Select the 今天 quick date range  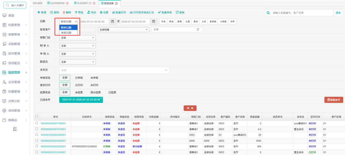point(163,22)
